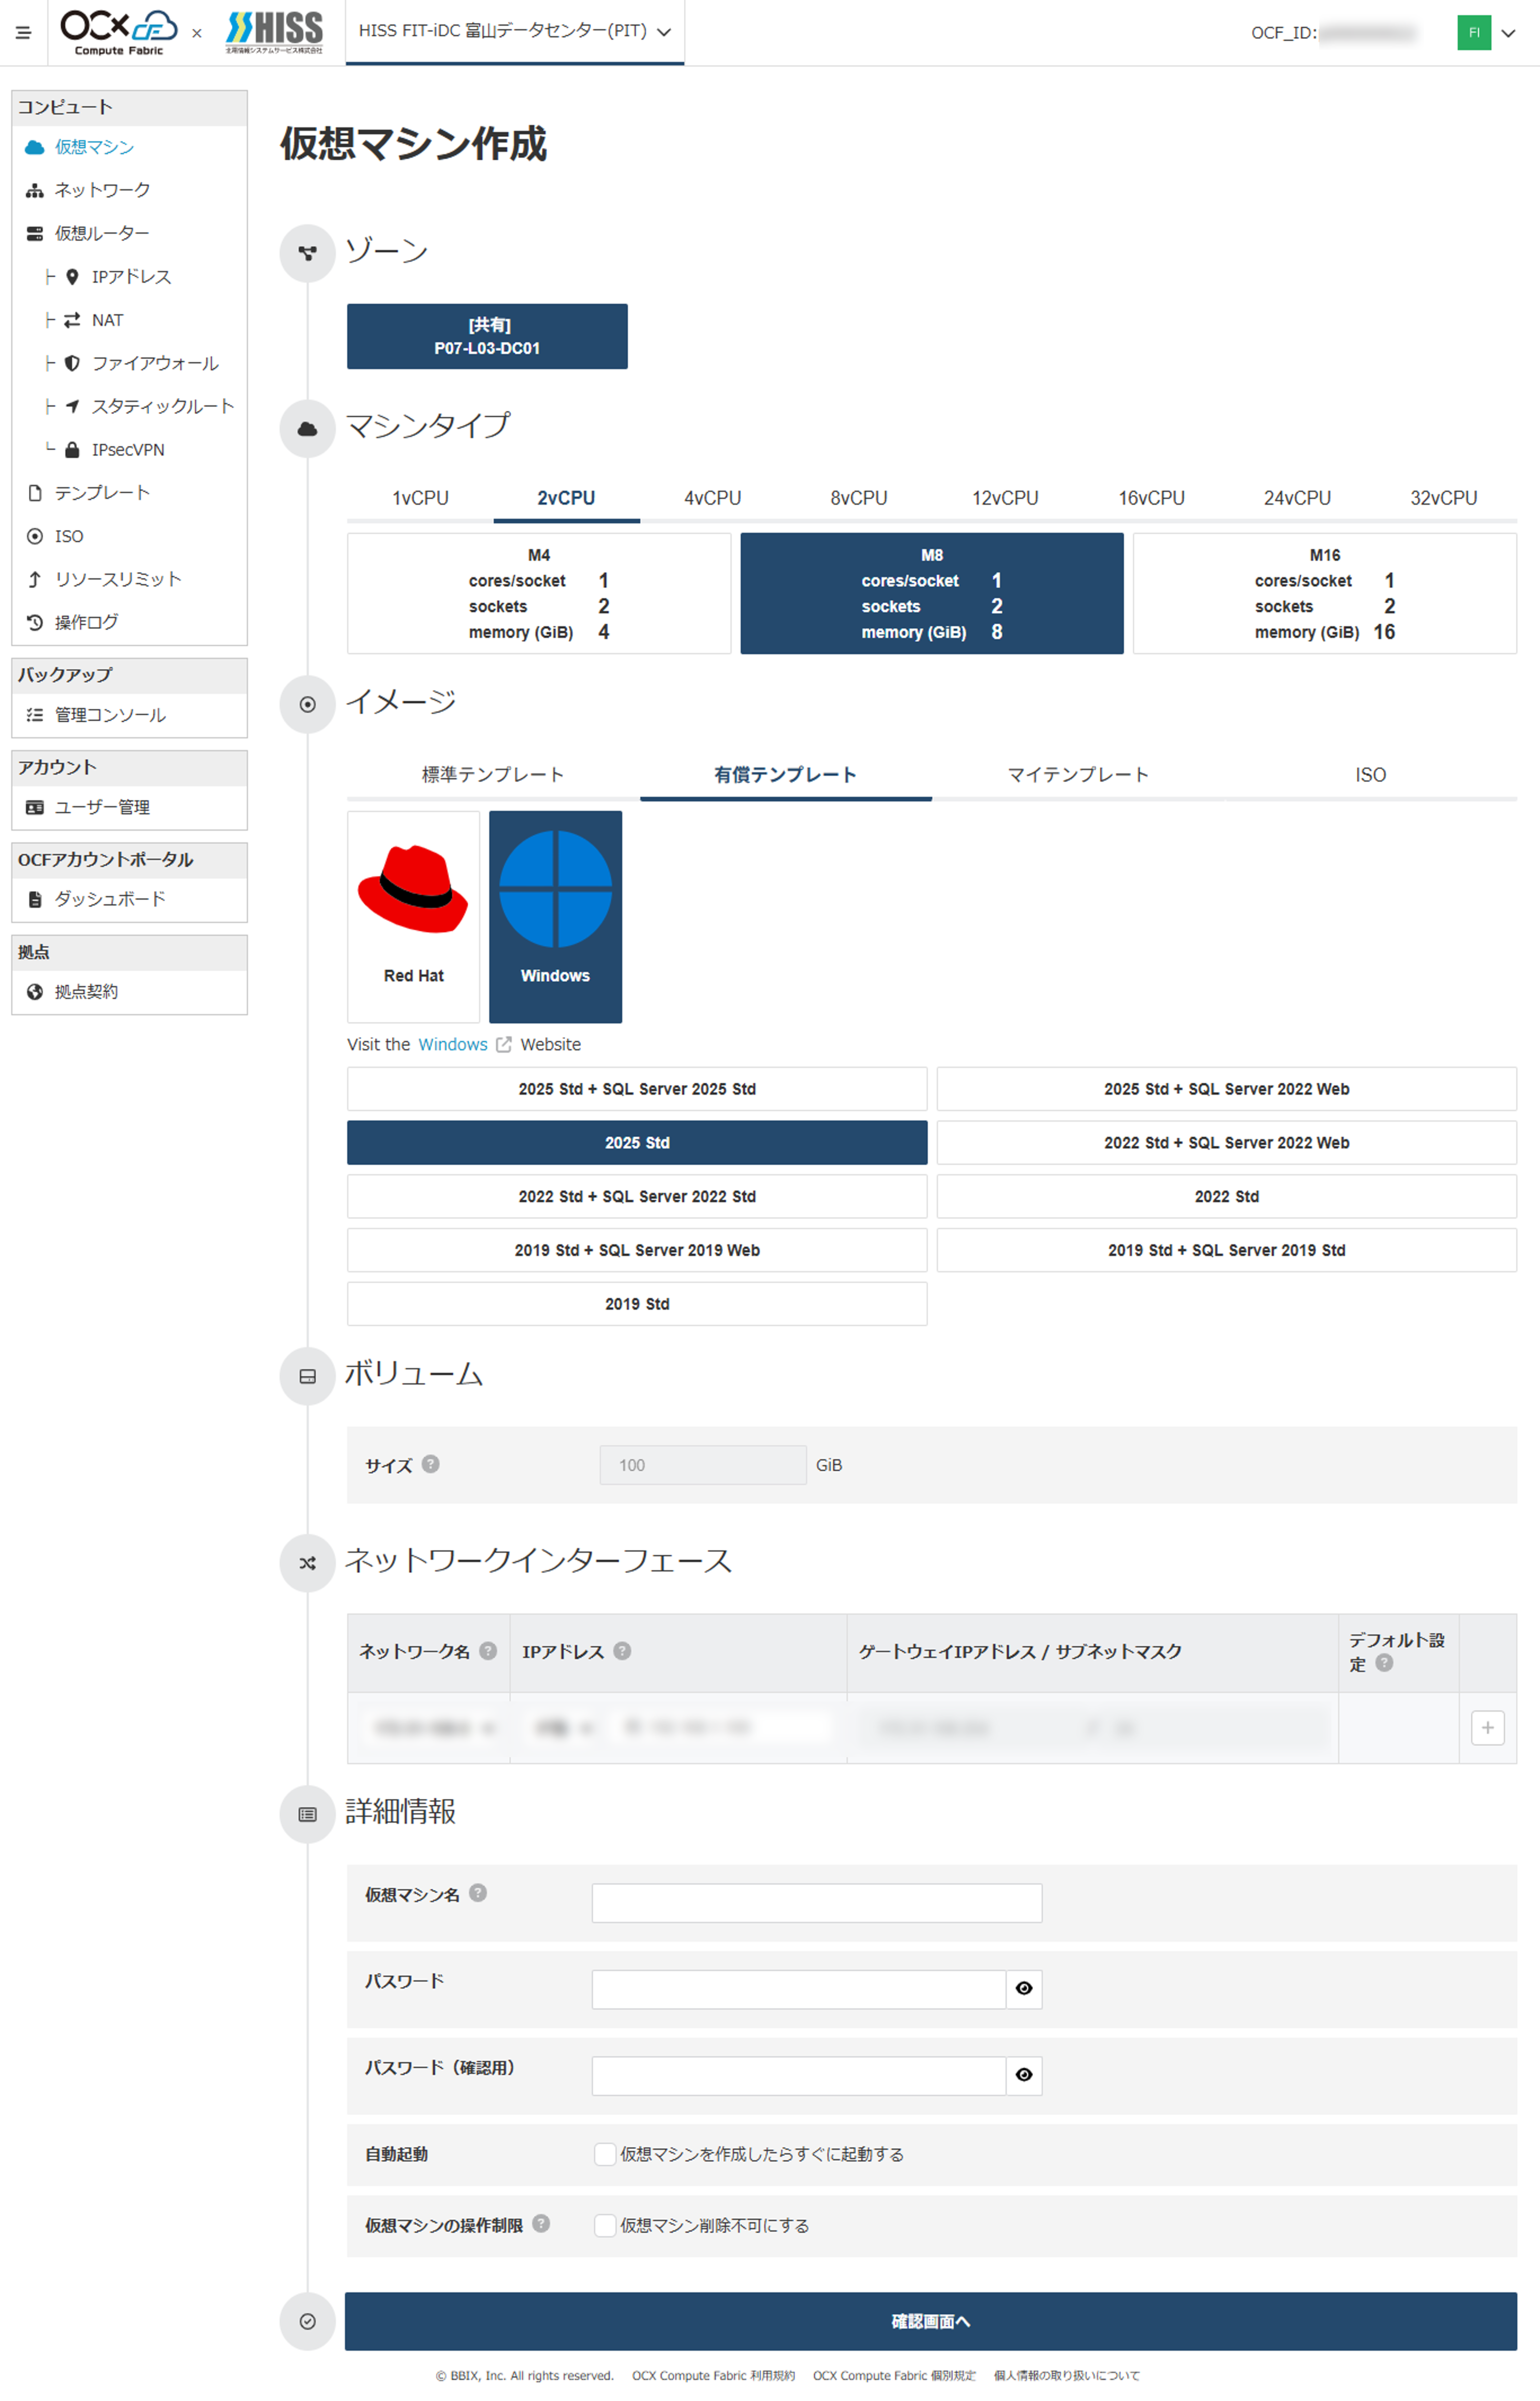This screenshot has height=2401, width=1540.
Task: Add a network interface with plus button
Action: point(1487,1728)
